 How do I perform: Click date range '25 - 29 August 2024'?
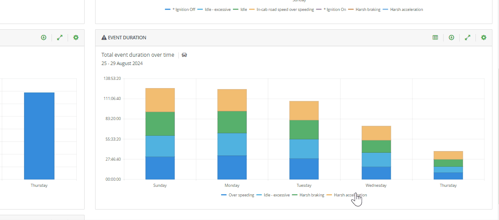pyautogui.click(x=122, y=63)
